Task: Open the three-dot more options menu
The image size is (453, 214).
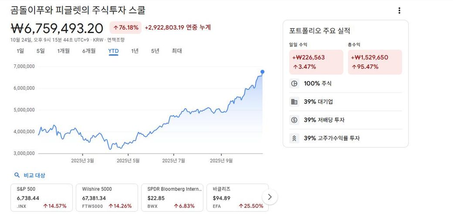Action: 399,11
